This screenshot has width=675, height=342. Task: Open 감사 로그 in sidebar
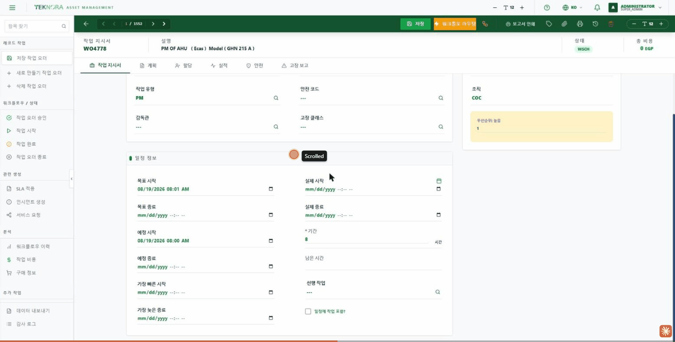(36, 324)
